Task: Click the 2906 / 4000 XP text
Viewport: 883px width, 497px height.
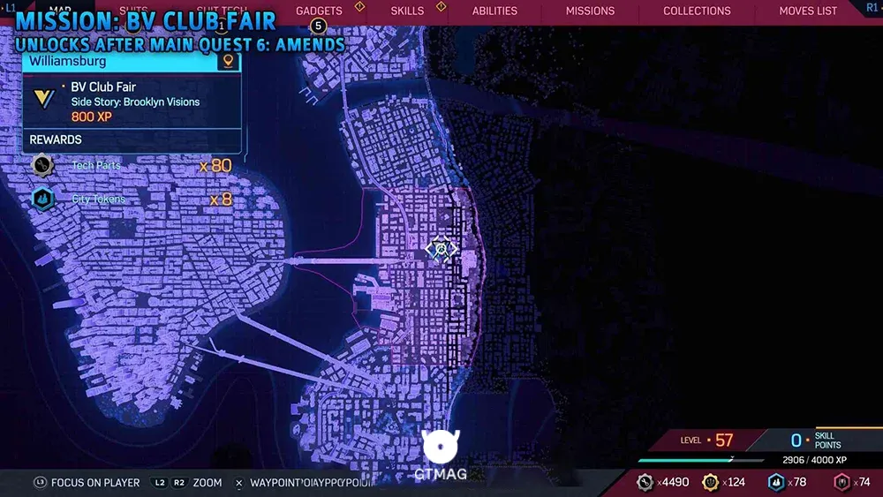Action: [814, 460]
